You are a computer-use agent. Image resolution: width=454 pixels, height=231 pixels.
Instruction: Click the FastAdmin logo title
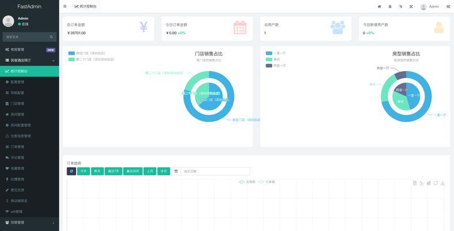click(x=29, y=6)
